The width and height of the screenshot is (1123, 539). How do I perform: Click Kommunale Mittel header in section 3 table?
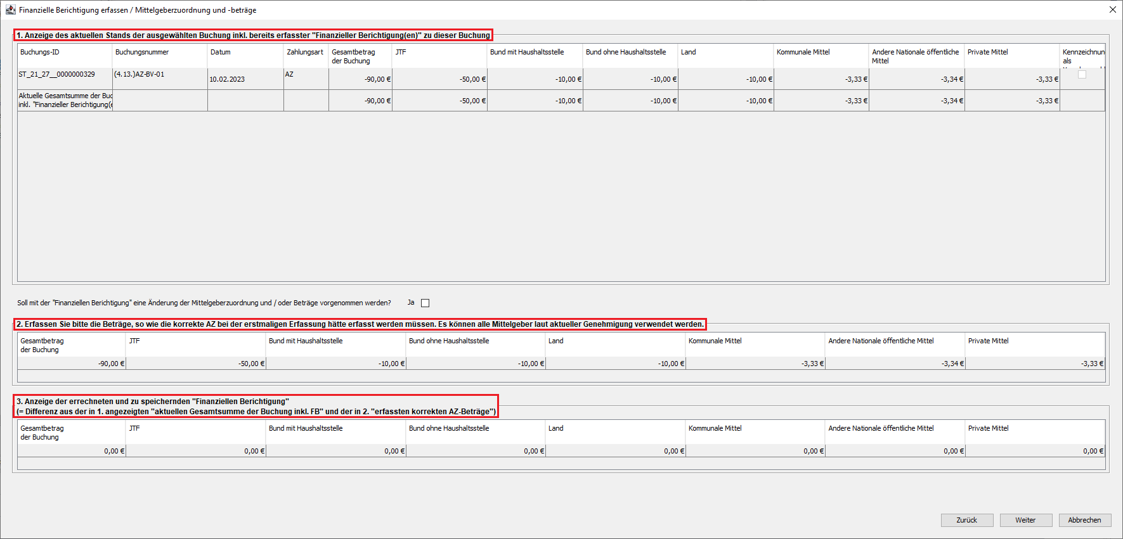coord(755,432)
